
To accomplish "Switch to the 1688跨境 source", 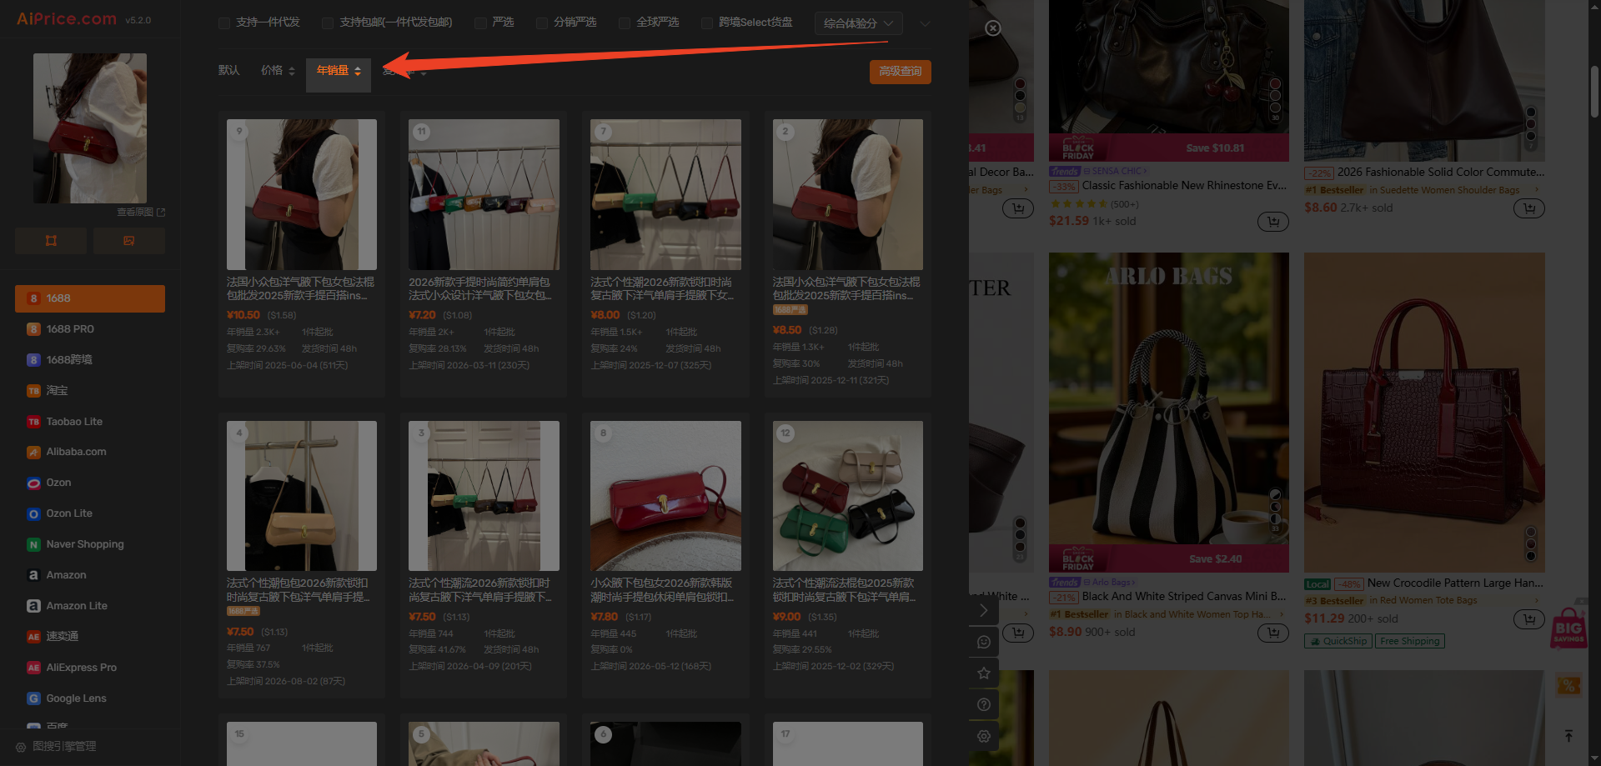I will (90, 360).
